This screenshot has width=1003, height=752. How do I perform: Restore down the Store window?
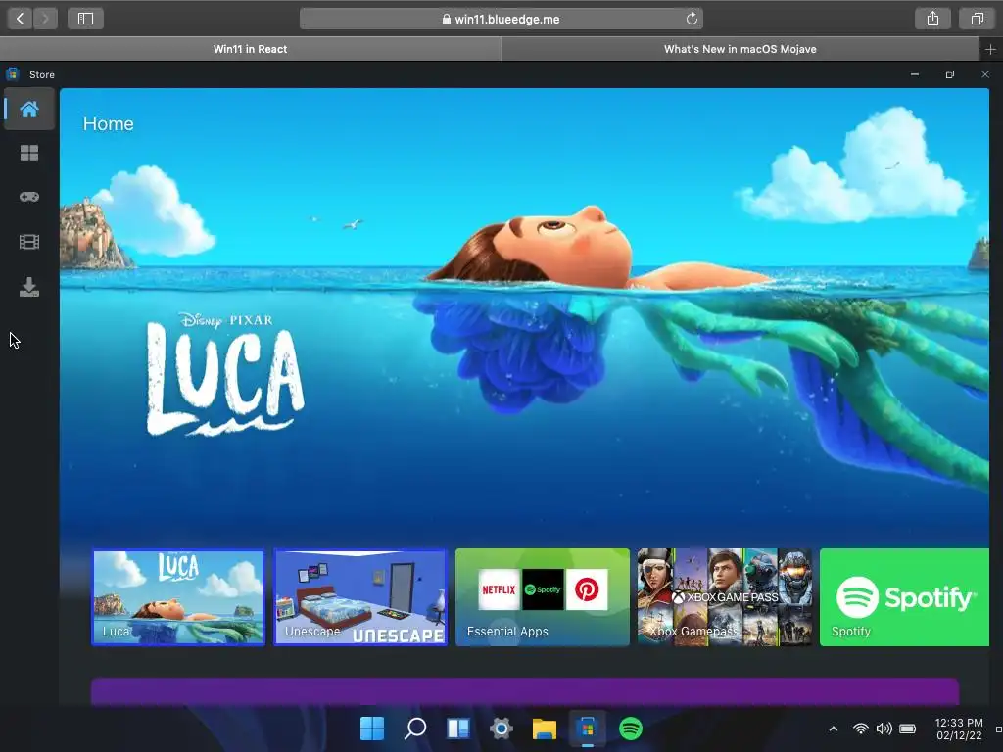950,74
